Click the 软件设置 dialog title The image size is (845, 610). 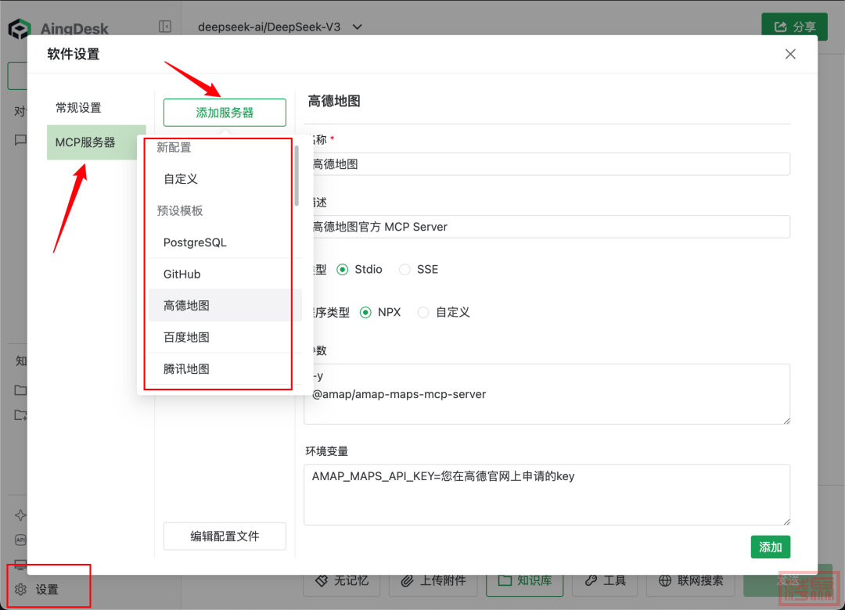74,54
